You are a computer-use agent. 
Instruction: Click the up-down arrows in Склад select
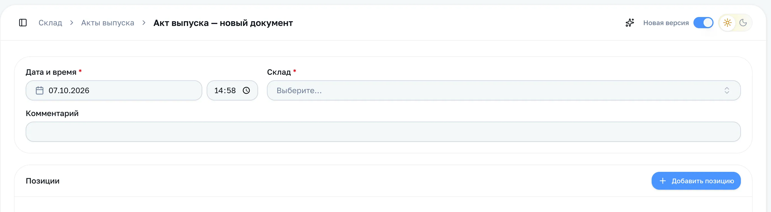[727, 90]
